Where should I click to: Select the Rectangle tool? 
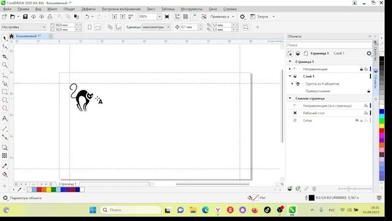coord(4,91)
